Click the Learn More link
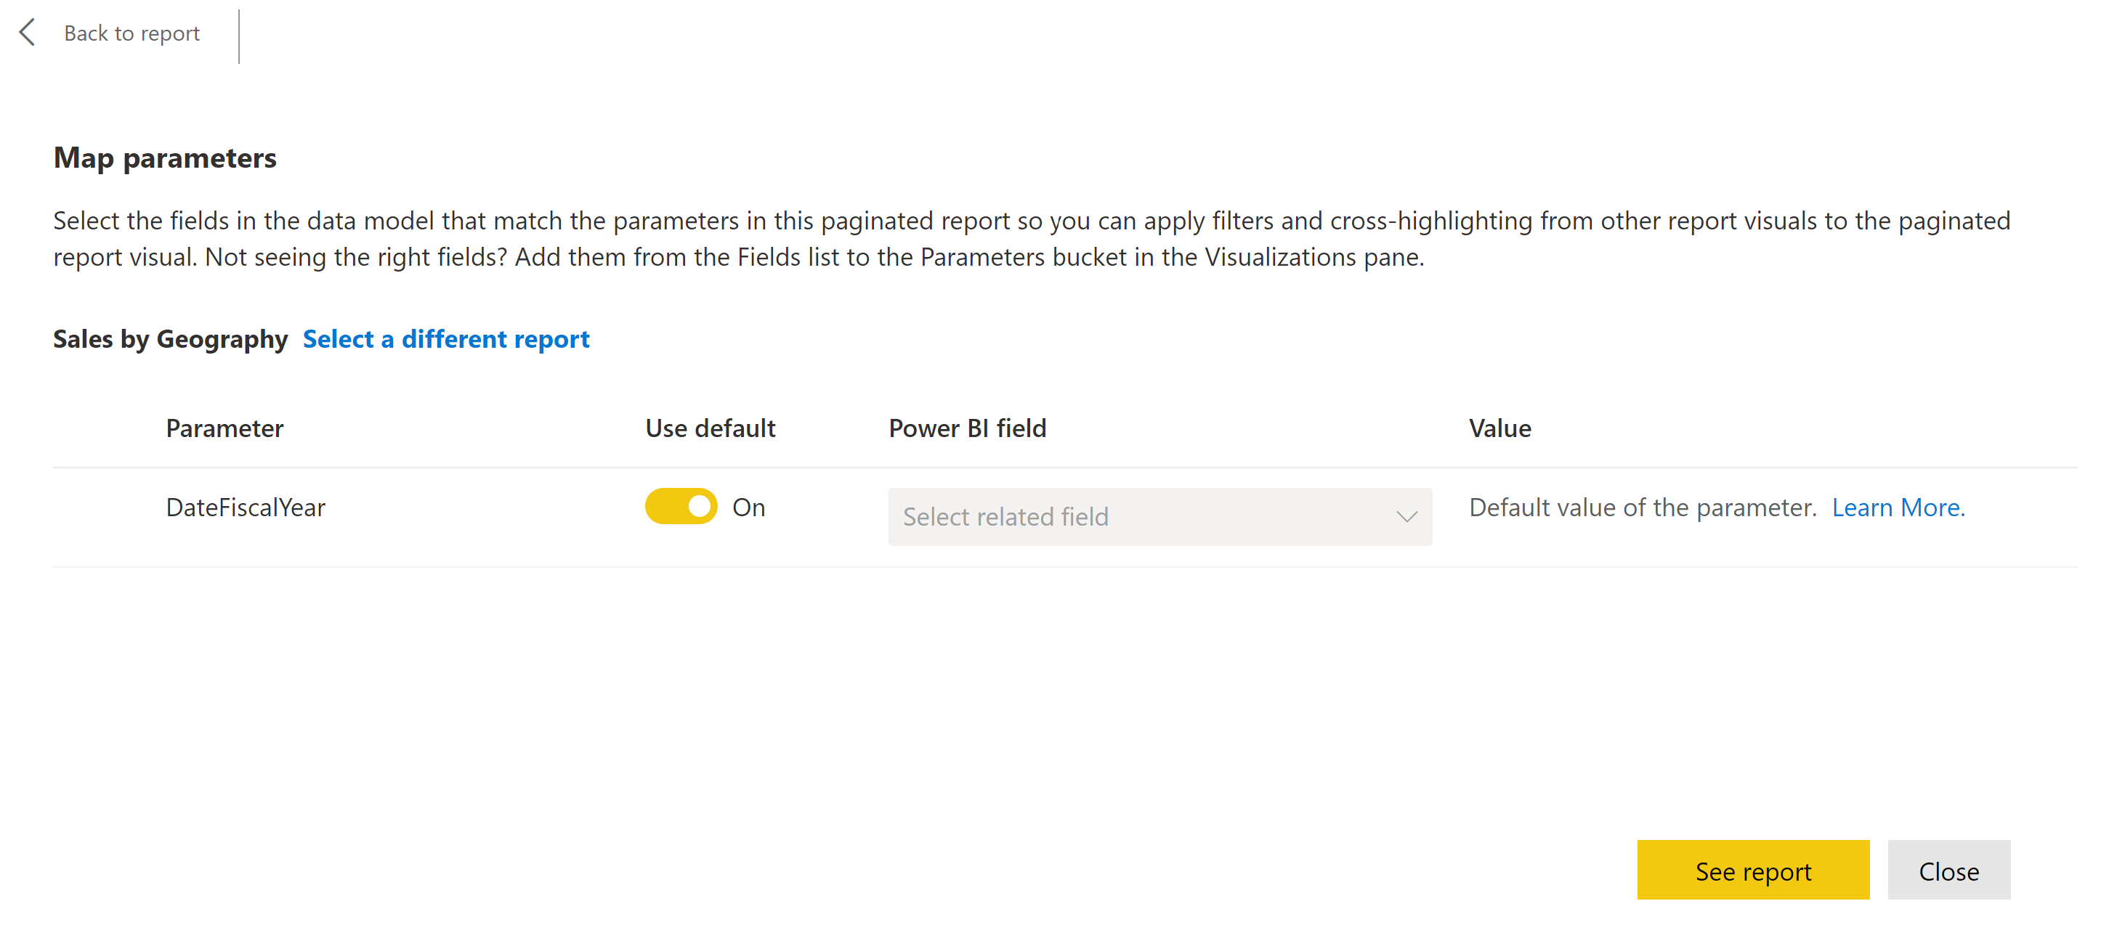Screen dimensions: 2125x946 tap(1899, 507)
